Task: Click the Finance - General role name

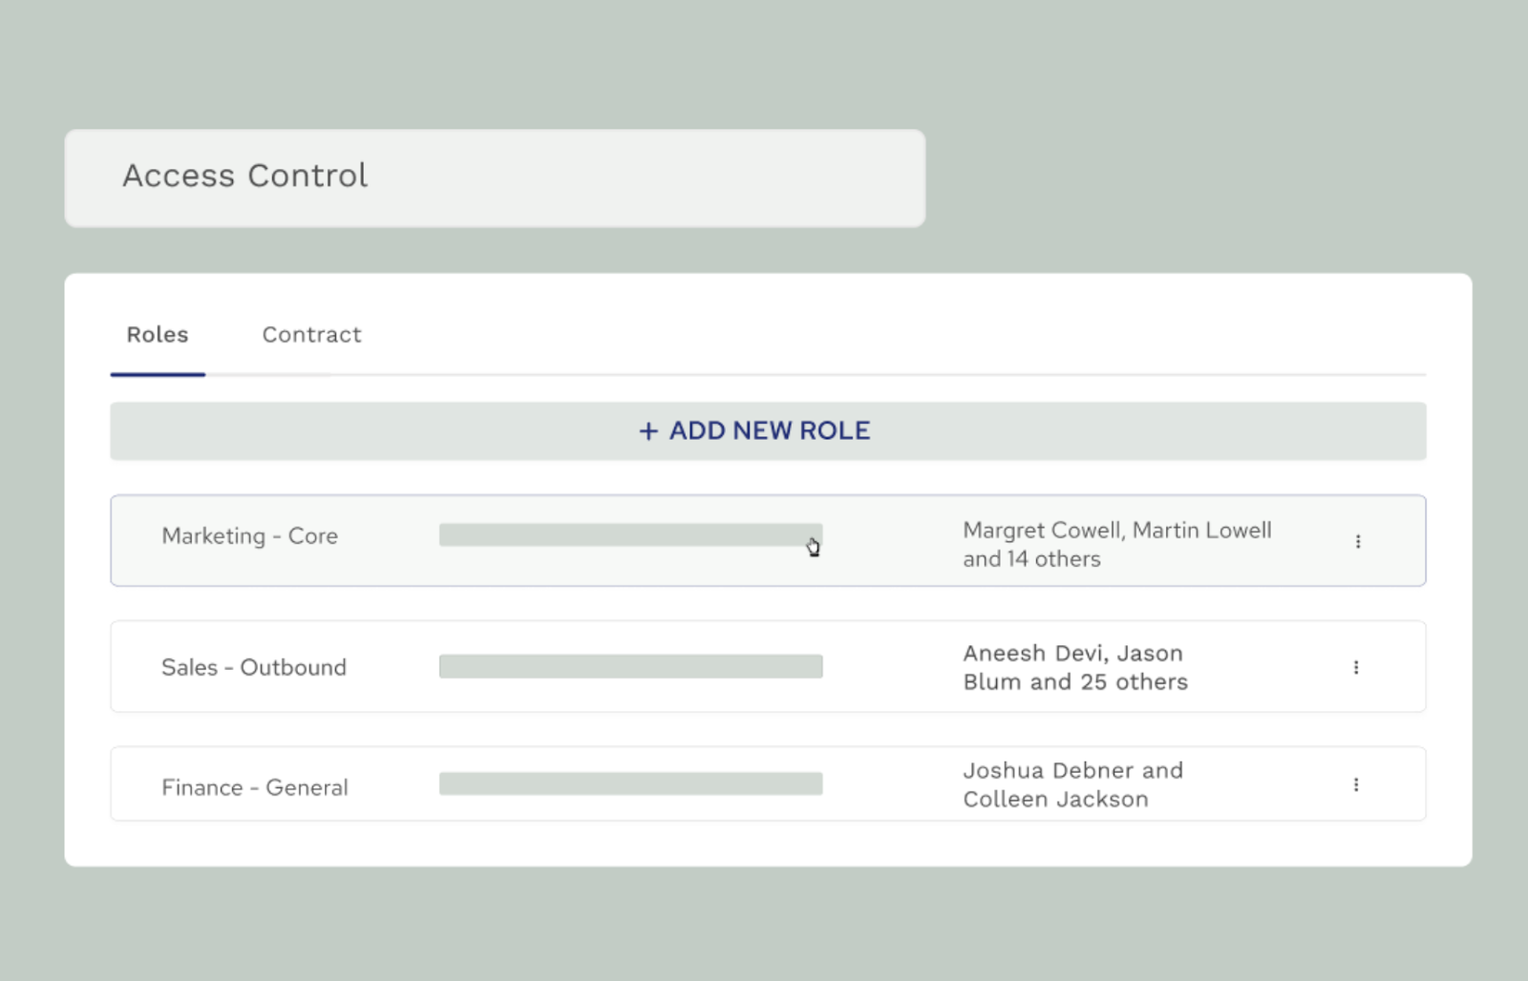Action: point(254,787)
